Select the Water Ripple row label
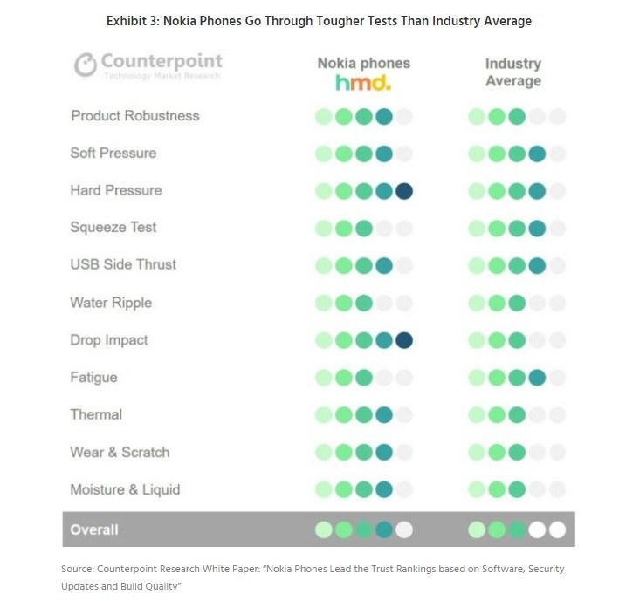 111,303
